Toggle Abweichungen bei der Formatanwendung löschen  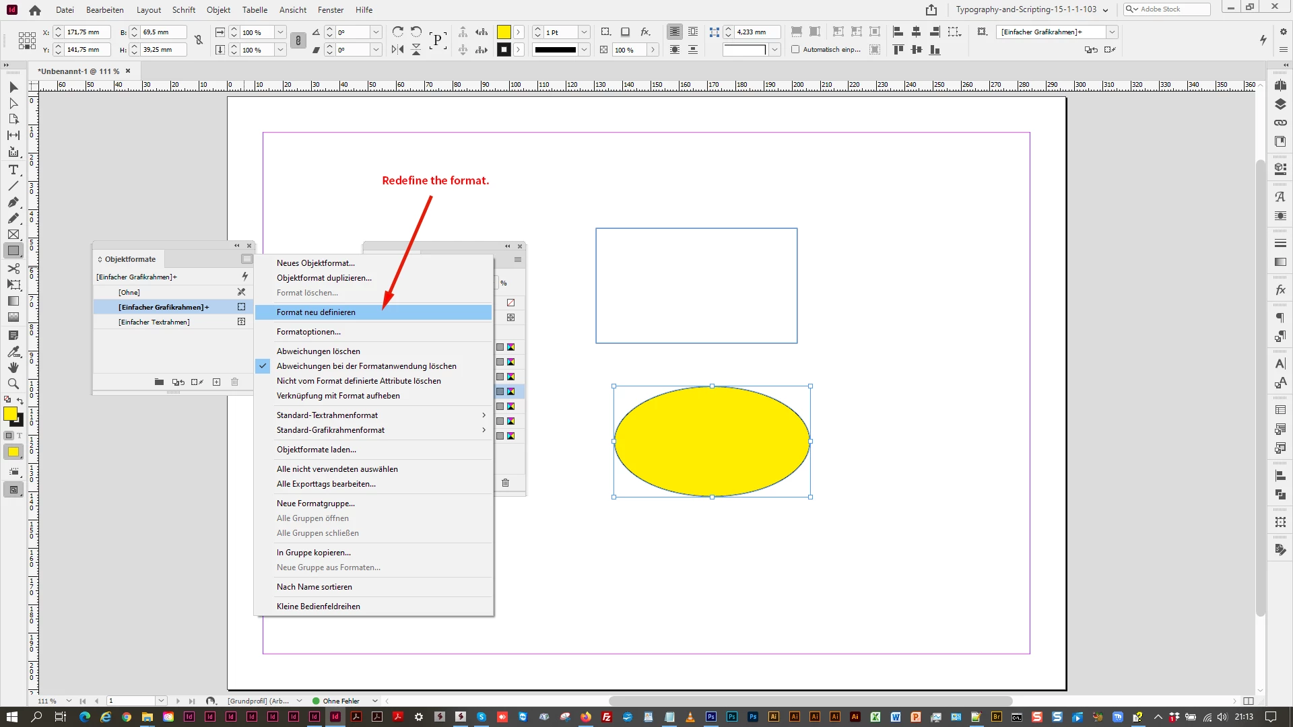click(366, 366)
